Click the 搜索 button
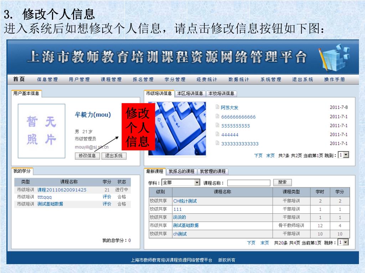Screen dimensions: 365x273 (282, 182)
